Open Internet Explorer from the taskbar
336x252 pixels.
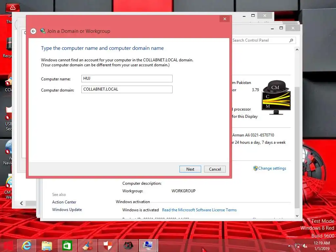click(27, 245)
